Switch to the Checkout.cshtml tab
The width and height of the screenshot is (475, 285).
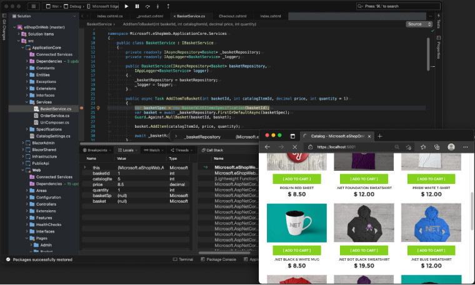click(x=232, y=16)
